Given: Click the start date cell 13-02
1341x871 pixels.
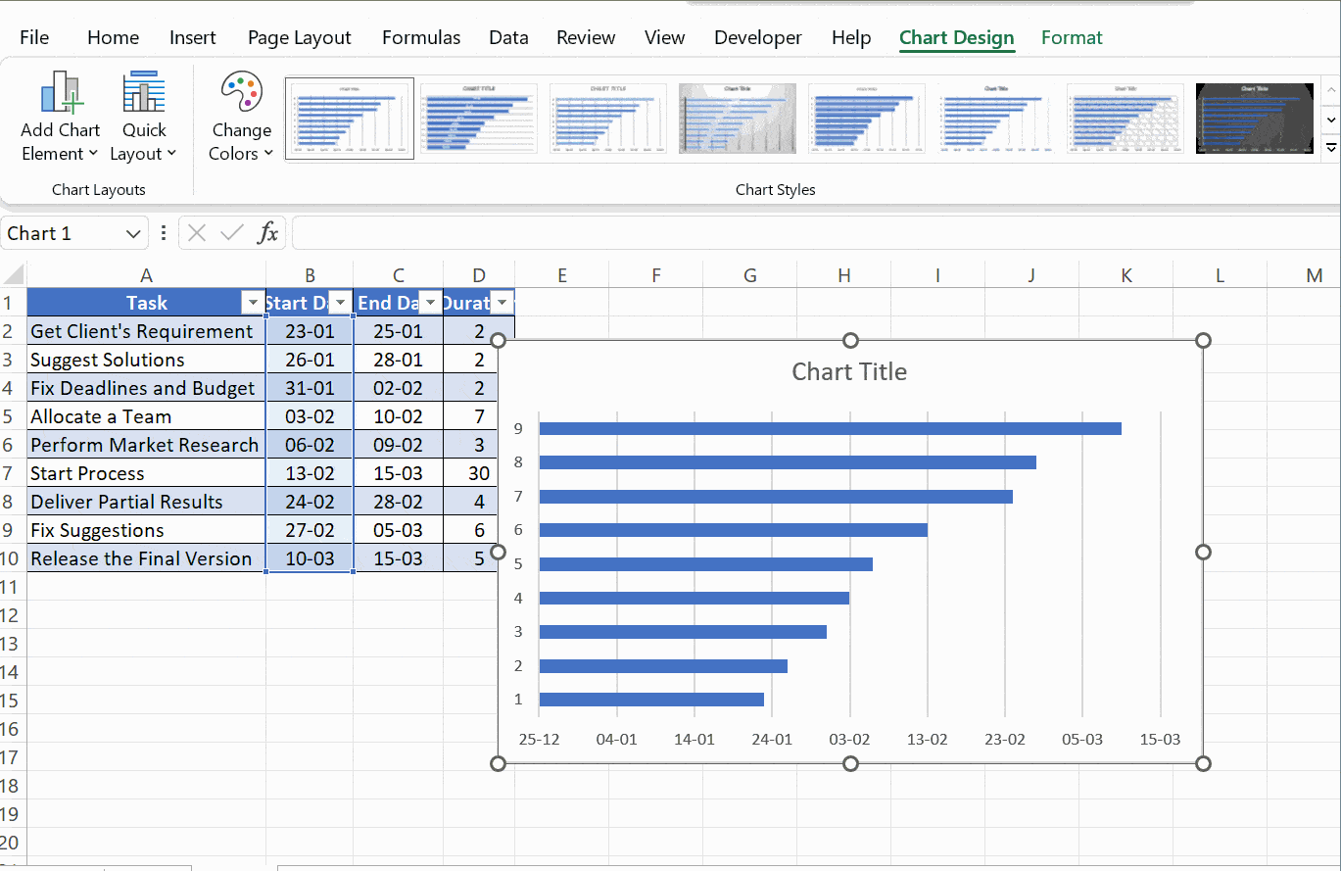Looking at the screenshot, I should pyautogui.click(x=310, y=473).
